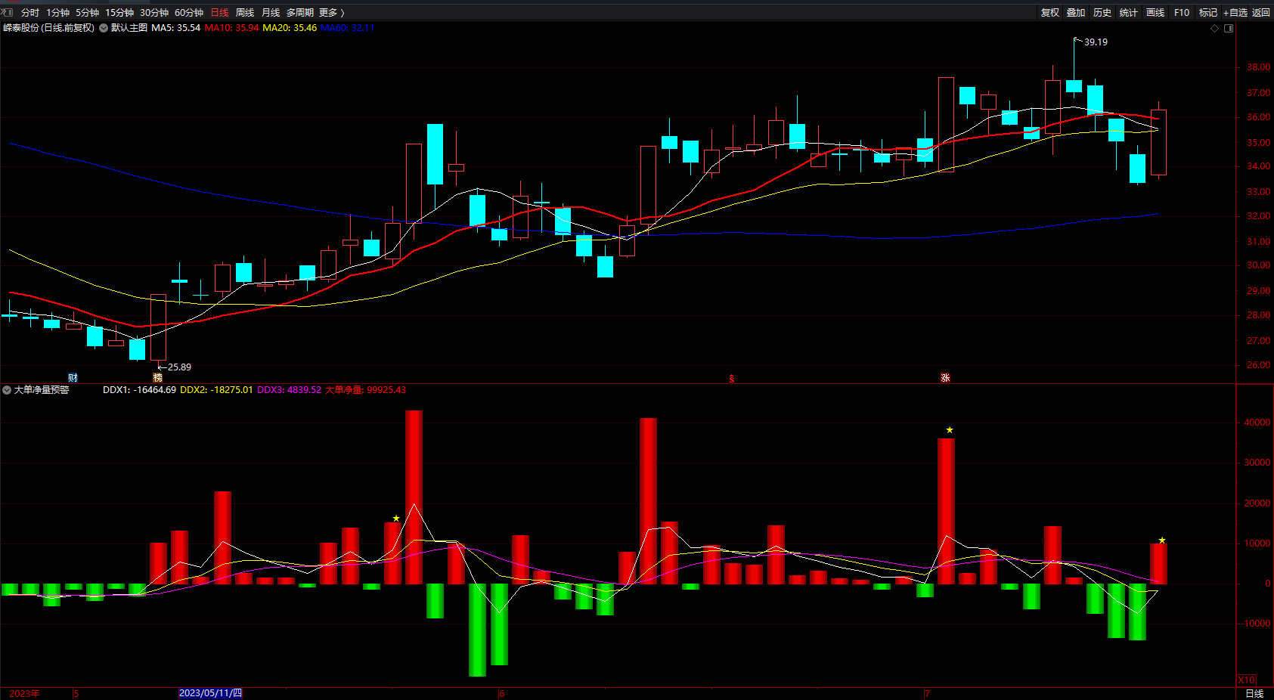Click the MA60: 32.11 indicator value
This screenshot has width=1274, height=700.
(348, 28)
